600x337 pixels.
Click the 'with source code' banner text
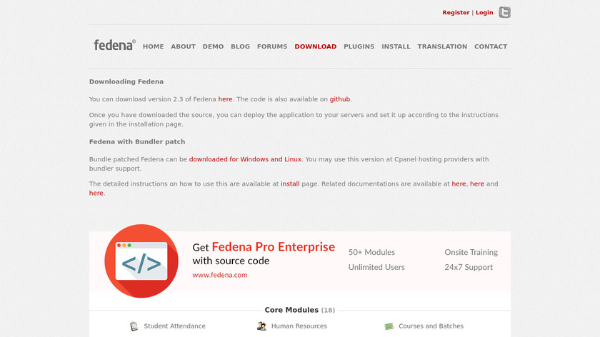231,261
